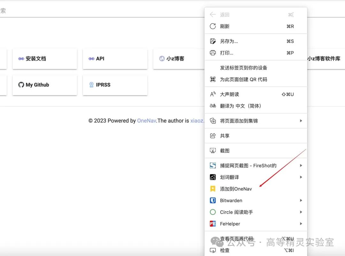Image resolution: width=345 pixels, height=256 pixels.
Task: Click the inspect icon beside 检查
Action: point(212,251)
